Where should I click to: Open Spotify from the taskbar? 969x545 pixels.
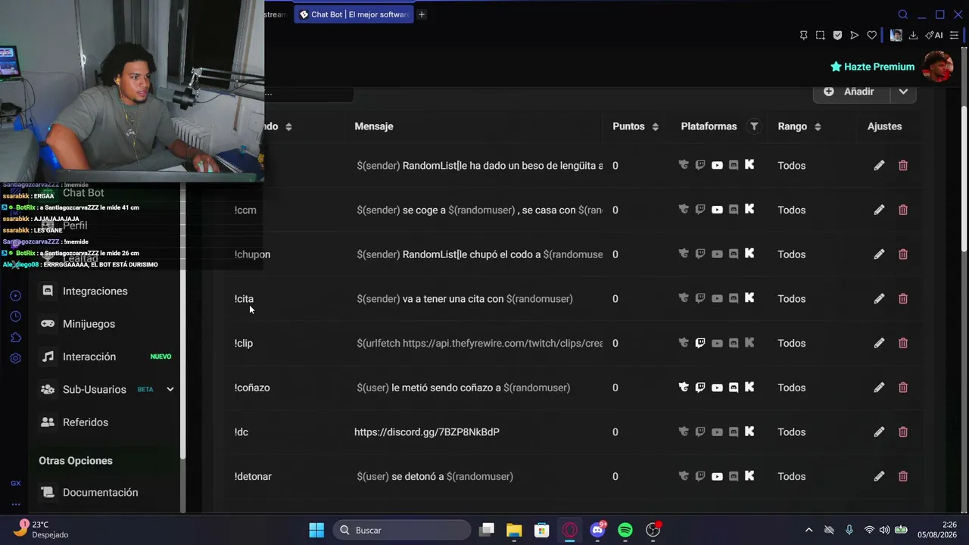pos(625,530)
